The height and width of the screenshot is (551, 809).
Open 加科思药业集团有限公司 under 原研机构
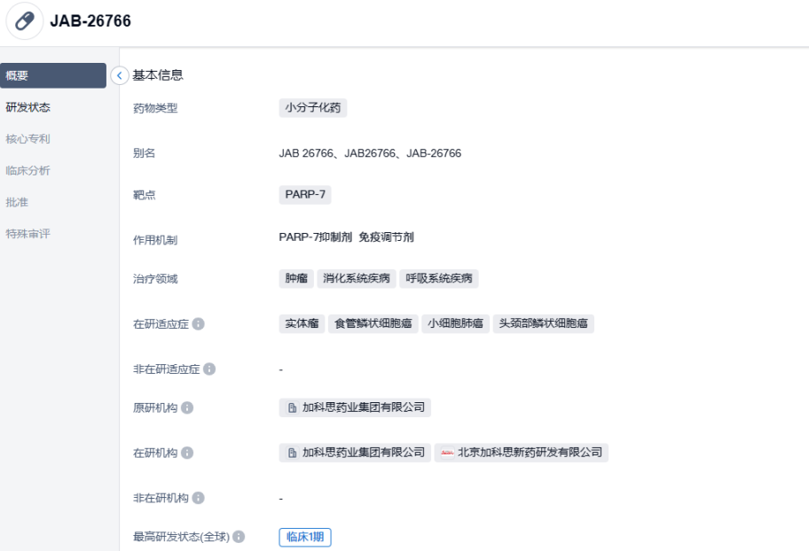click(x=363, y=408)
